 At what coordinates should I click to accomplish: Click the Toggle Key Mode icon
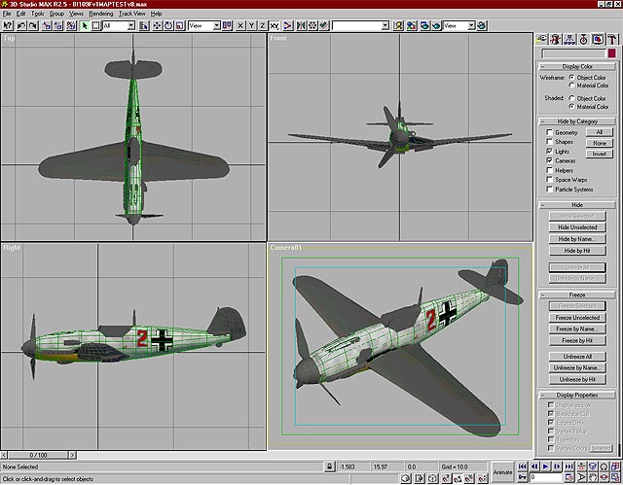(523, 477)
